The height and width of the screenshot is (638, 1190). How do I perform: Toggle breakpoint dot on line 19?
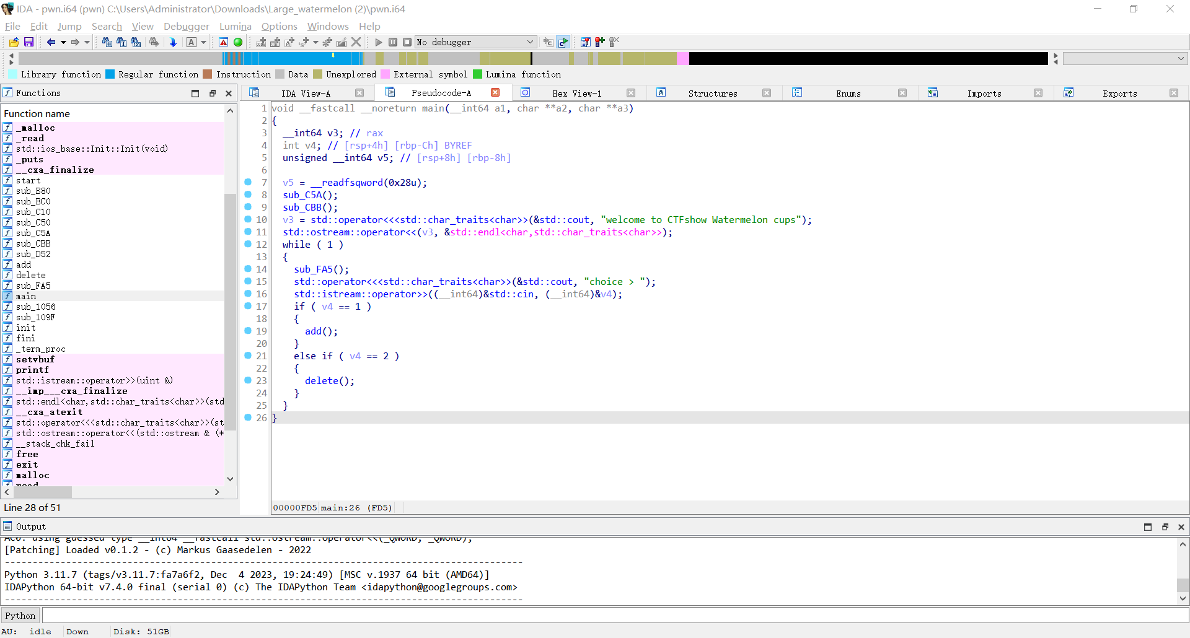coord(248,331)
